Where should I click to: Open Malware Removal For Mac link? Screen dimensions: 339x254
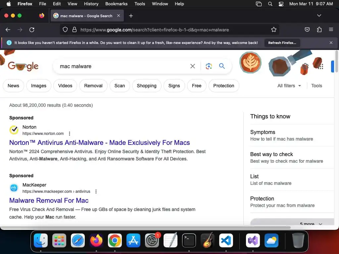[x=49, y=200]
